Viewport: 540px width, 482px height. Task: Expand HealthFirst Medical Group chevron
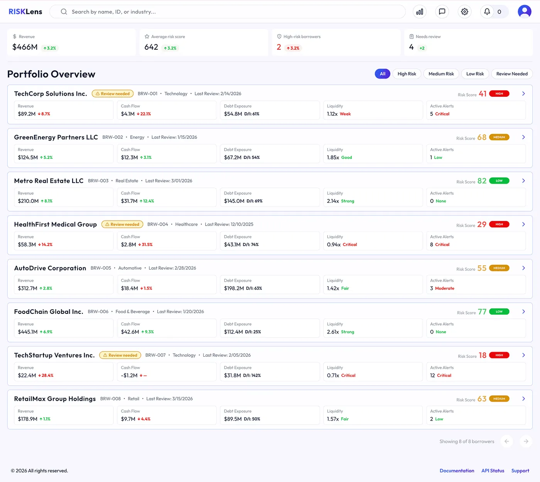click(x=523, y=224)
